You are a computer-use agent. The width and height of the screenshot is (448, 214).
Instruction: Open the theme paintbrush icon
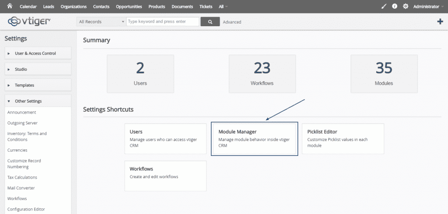pyautogui.click(x=384, y=6)
